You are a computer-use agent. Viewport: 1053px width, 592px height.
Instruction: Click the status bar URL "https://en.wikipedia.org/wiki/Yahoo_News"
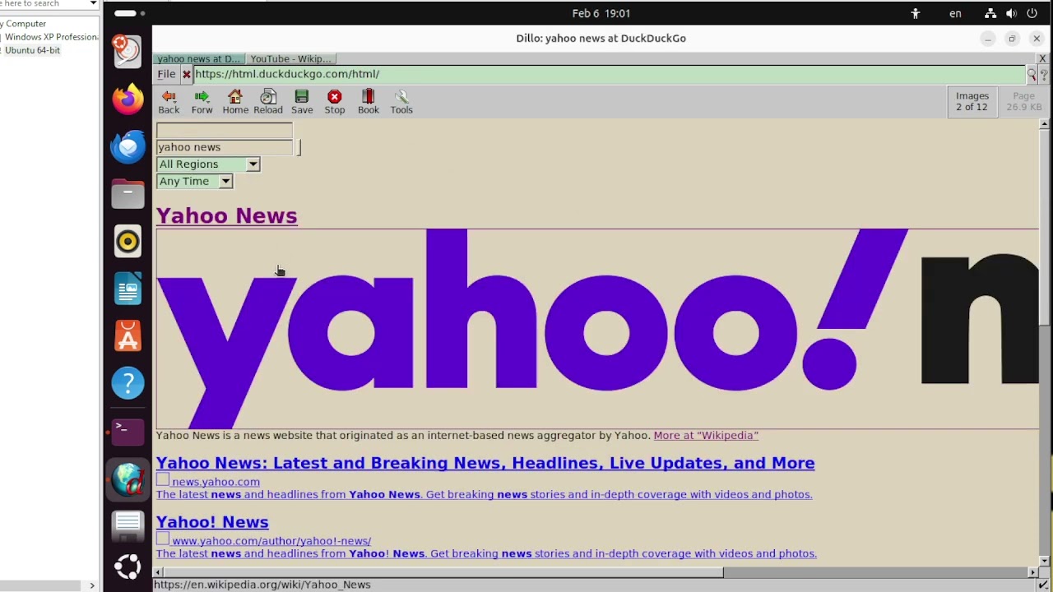262,585
